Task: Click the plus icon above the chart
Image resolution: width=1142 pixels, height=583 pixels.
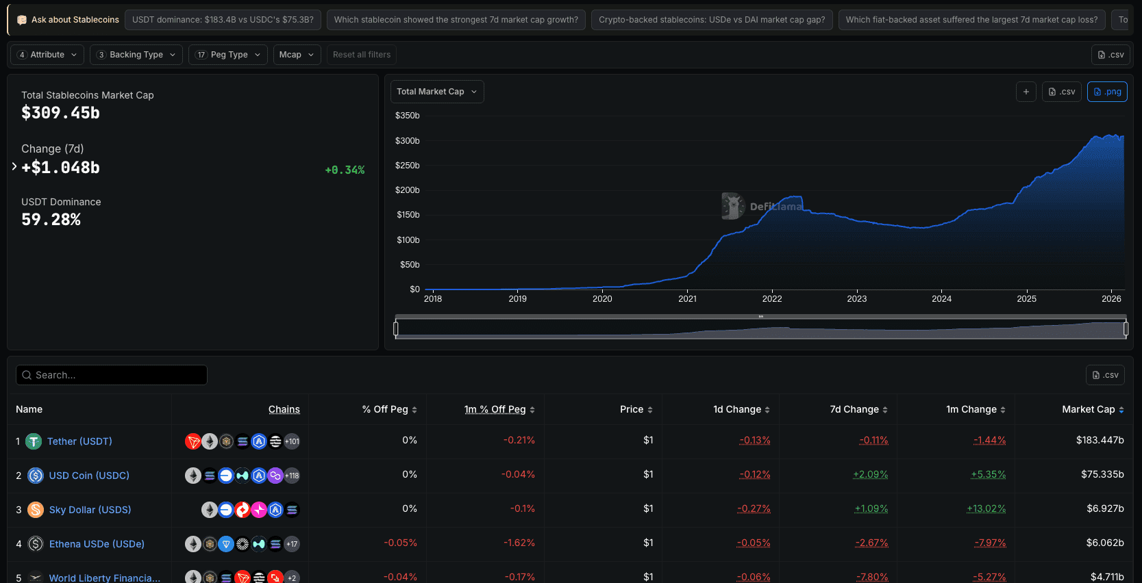Action: [x=1026, y=92]
